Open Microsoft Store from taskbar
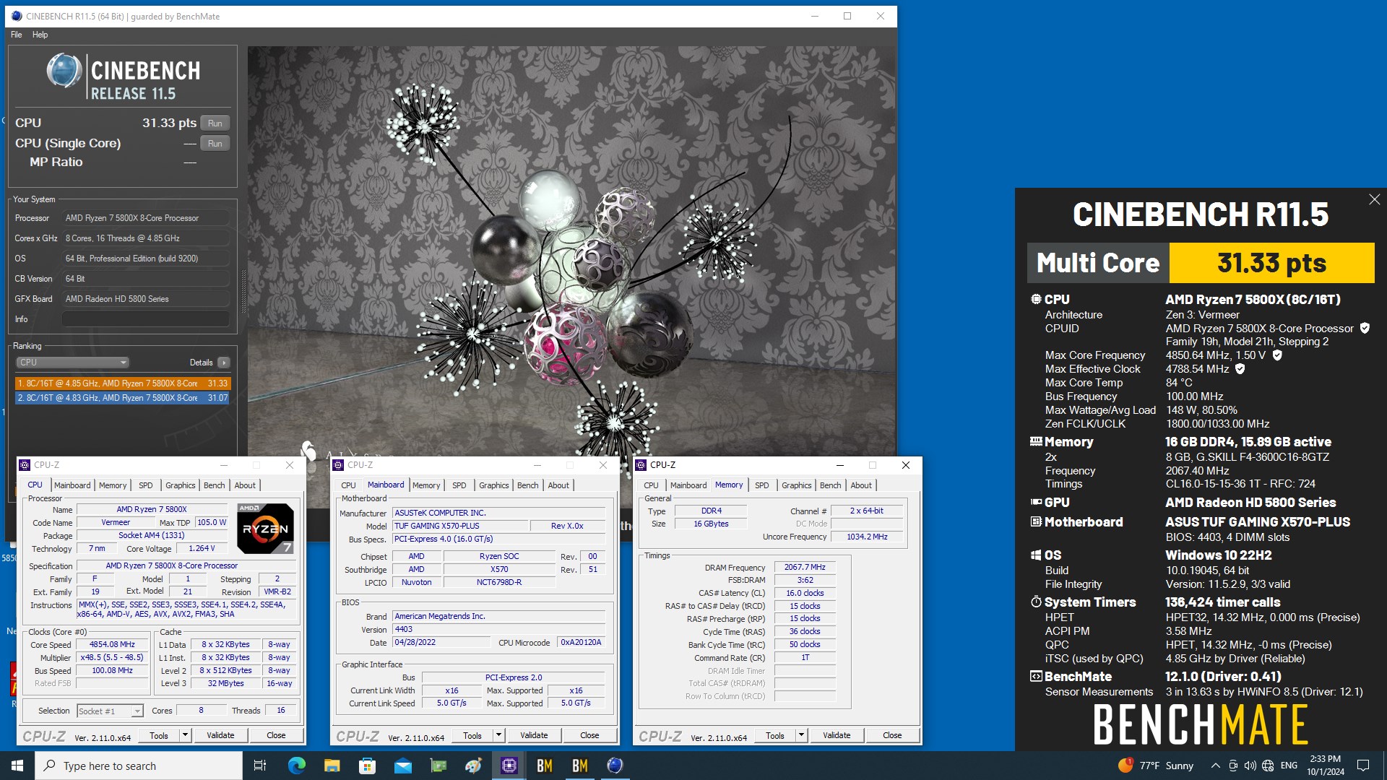The width and height of the screenshot is (1387, 780). (x=367, y=766)
